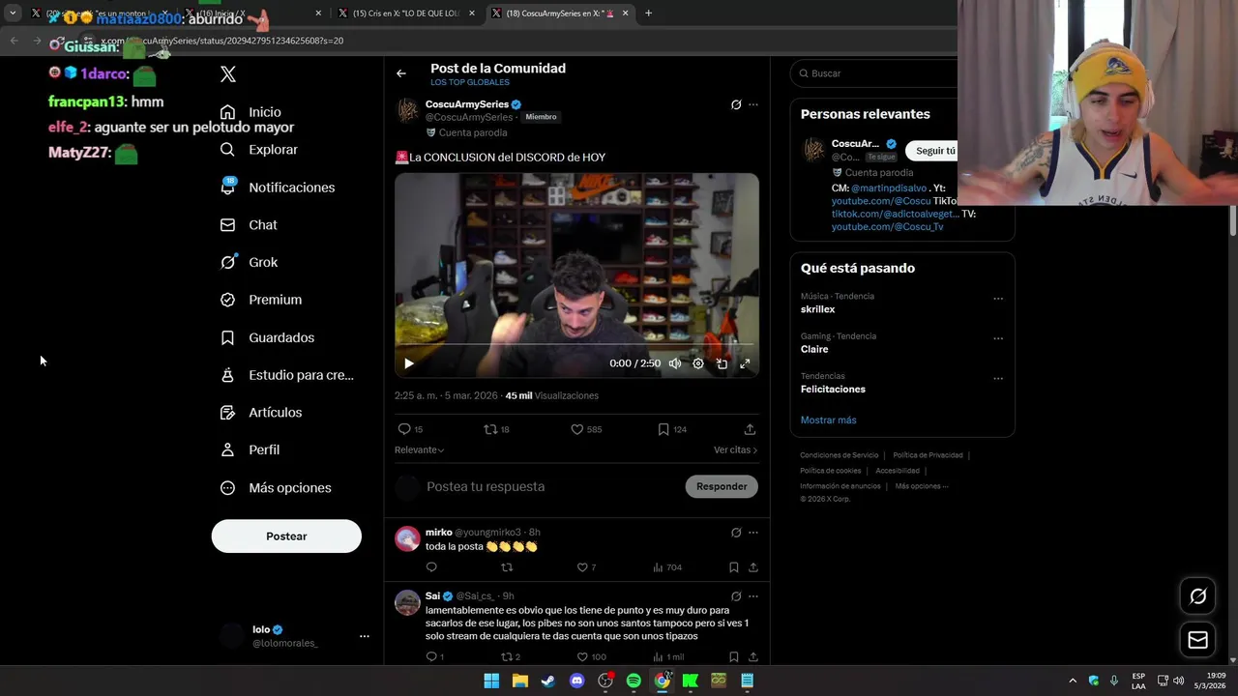
Task: Open the X logo home link
Action: 228,74
